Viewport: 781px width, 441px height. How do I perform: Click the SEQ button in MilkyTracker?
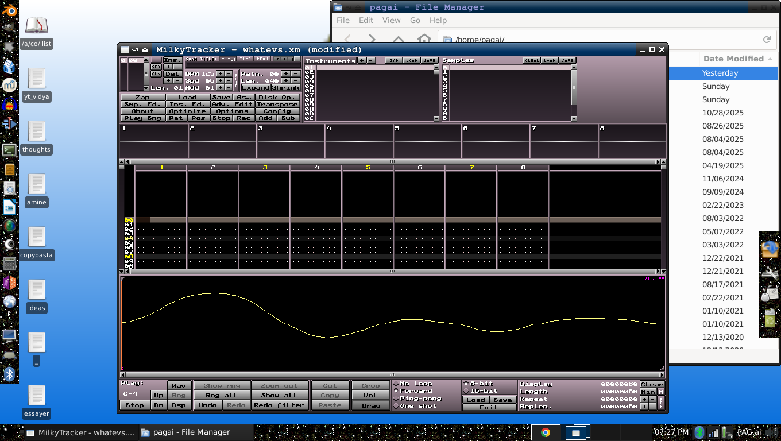156,67
